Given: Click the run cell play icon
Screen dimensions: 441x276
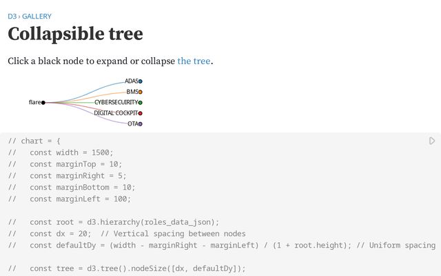Looking at the screenshot, I should click(x=432, y=141).
